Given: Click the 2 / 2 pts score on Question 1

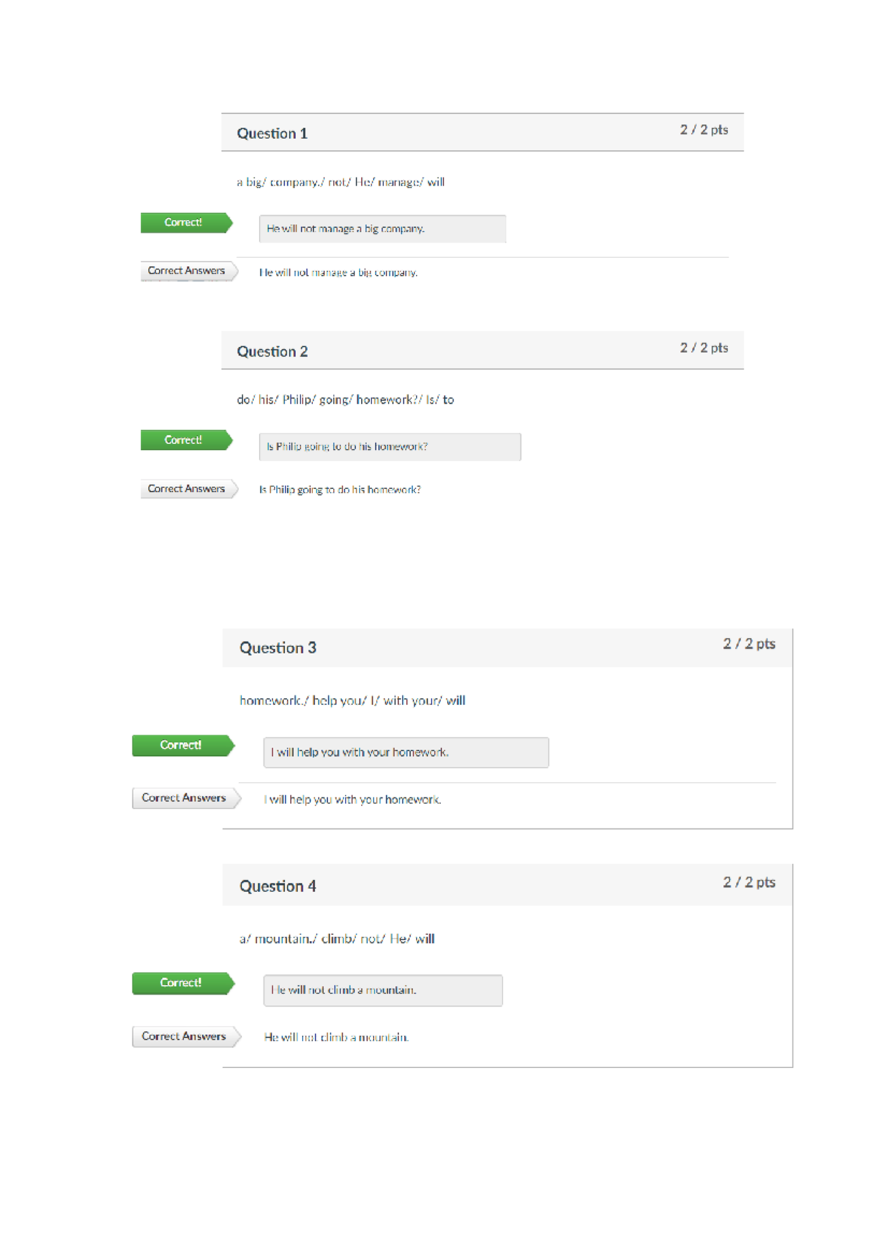Looking at the screenshot, I should click(704, 130).
